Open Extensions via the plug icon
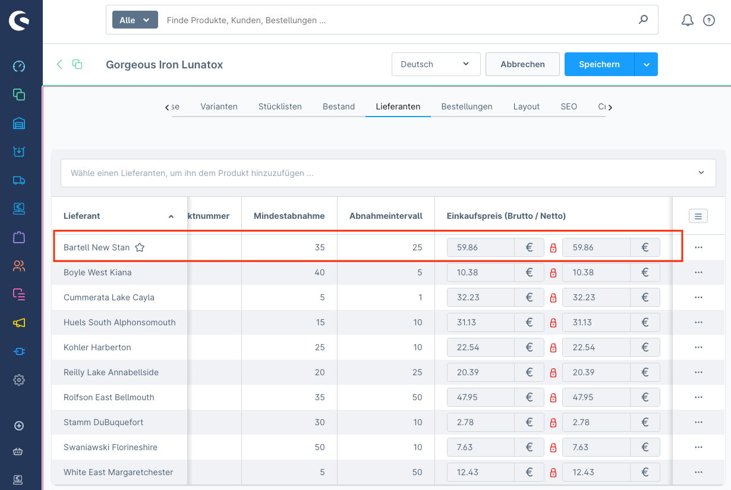The height and width of the screenshot is (490, 731). 19,351
